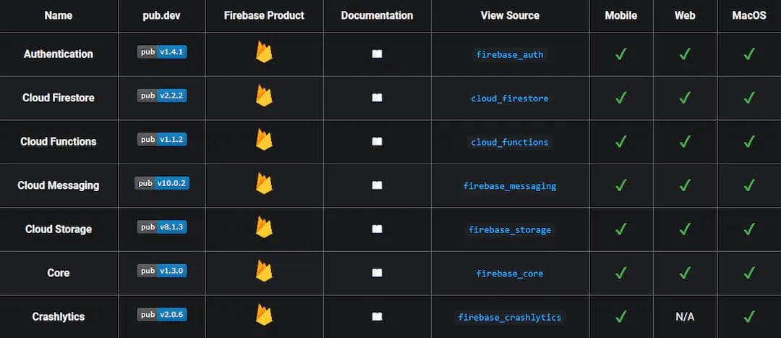Open the firebase_crashlytics source link

(x=510, y=317)
